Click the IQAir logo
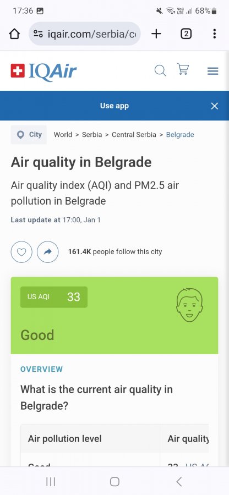The width and height of the screenshot is (229, 495). pyautogui.click(x=43, y=71)
